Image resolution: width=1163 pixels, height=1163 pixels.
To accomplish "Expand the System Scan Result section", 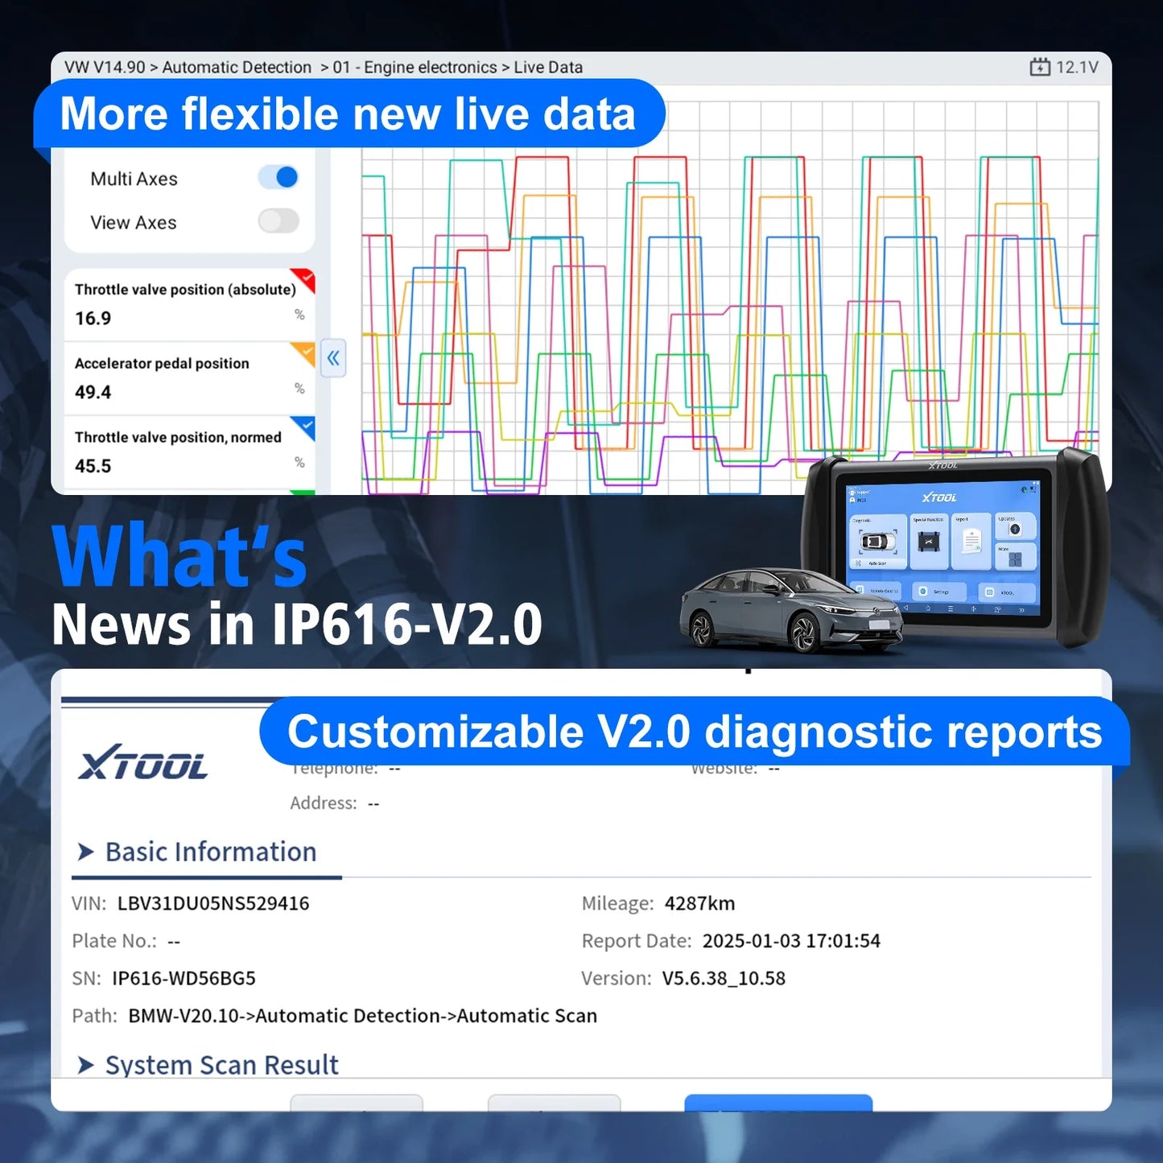I will pyautogui.click(x=85, y=1065).
